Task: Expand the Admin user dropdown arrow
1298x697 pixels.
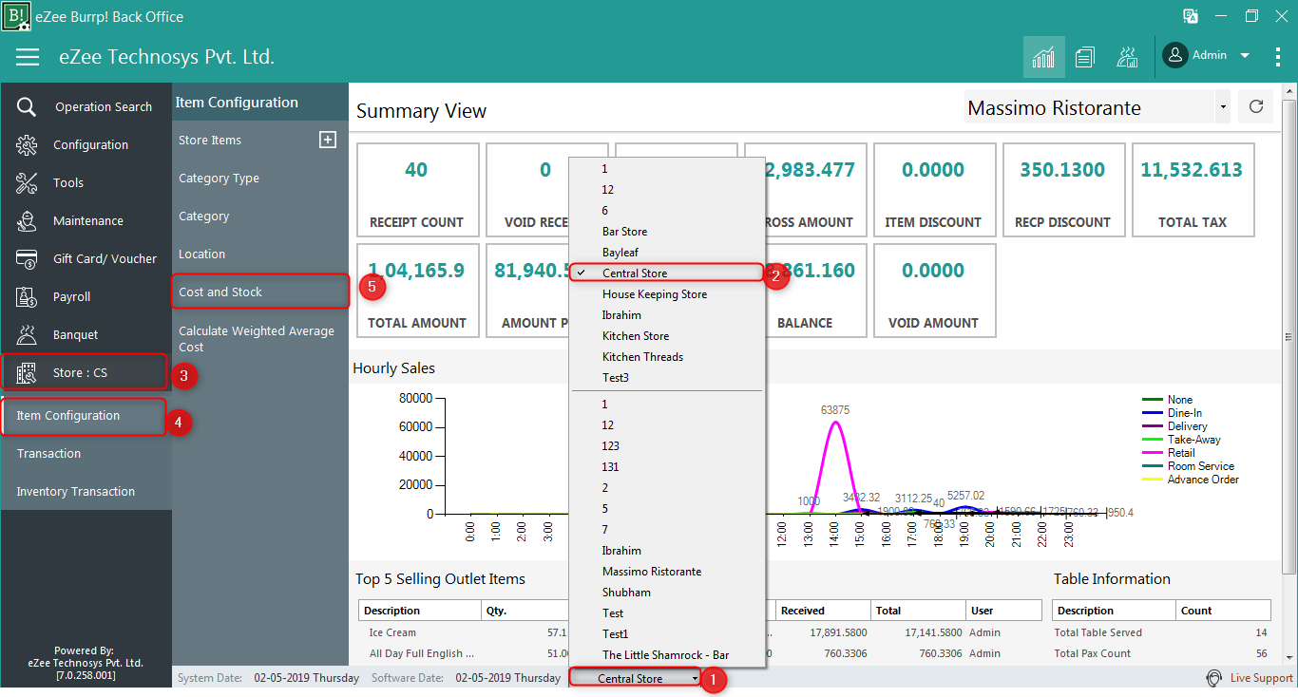Action: click(1245, 56)
